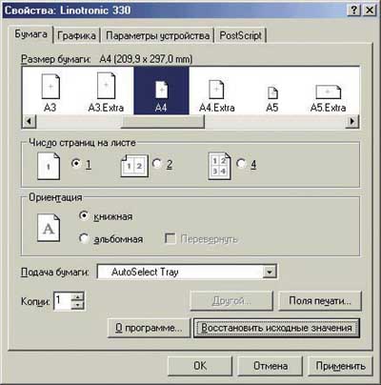Select the A5 paper size icon
381x385 pixels.
(x=272, y=92)
